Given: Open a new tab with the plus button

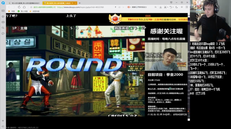Looking at the screenshot, I should click(x=80, y=3).
